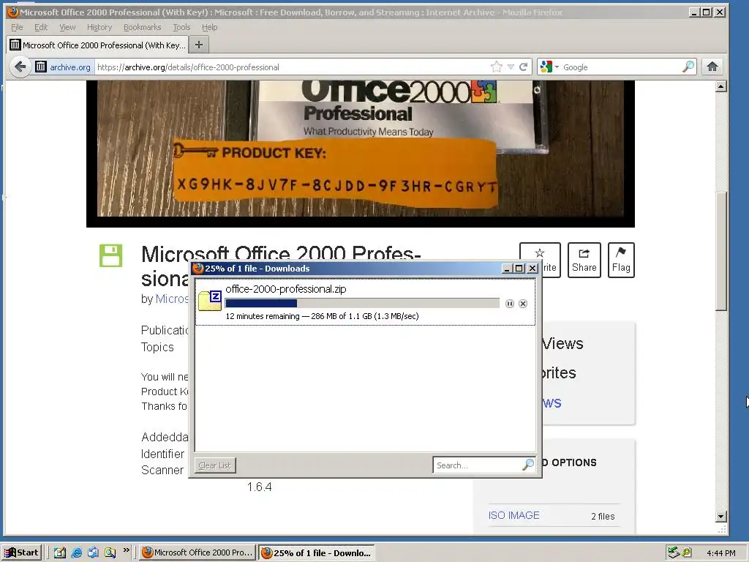Expand the Quick Launch overflow chevron
The image size is (749, 562).
coord(126,550)
